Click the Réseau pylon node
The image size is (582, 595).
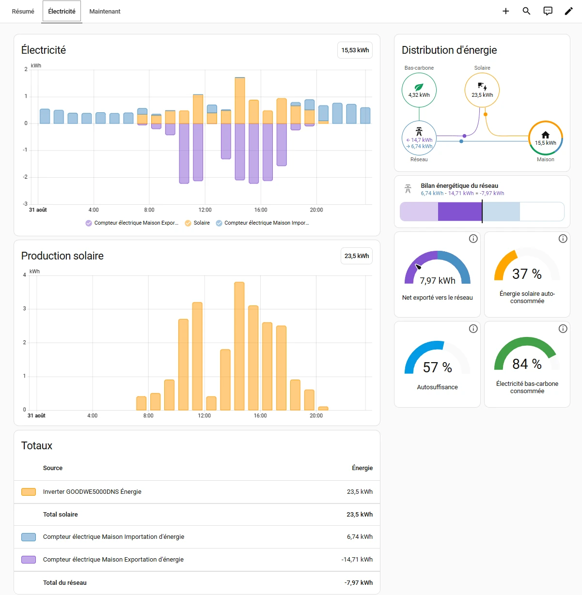tap(419, 138)
